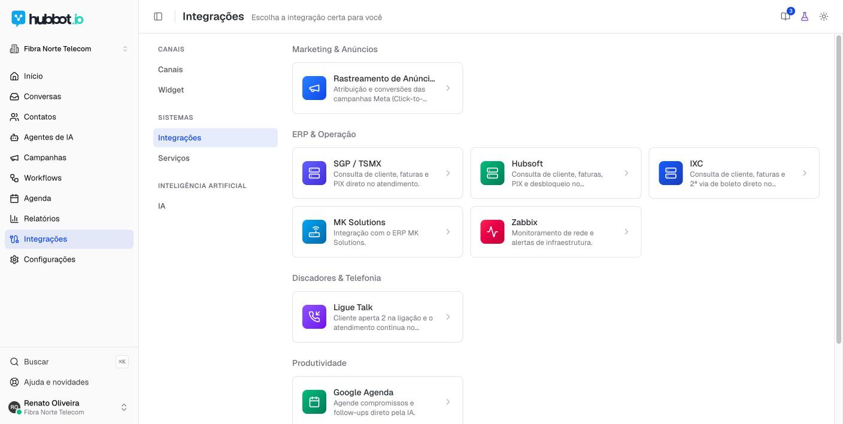The height and width of the screenshot is (424, 843).
Task: Go to Início in the sidebar
Action: (x=69, y=76)
